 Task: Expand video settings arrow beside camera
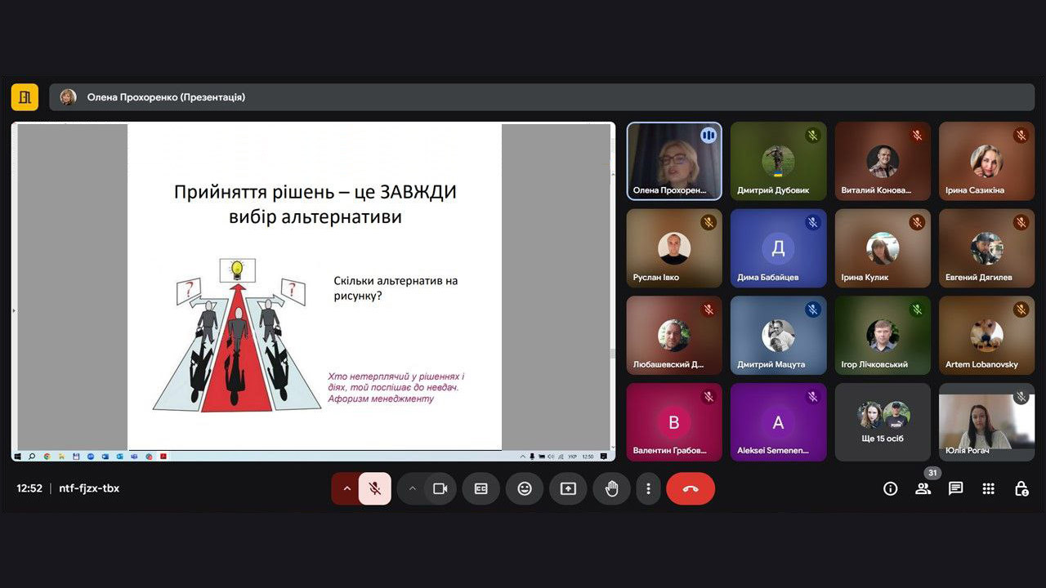[412, 488]
